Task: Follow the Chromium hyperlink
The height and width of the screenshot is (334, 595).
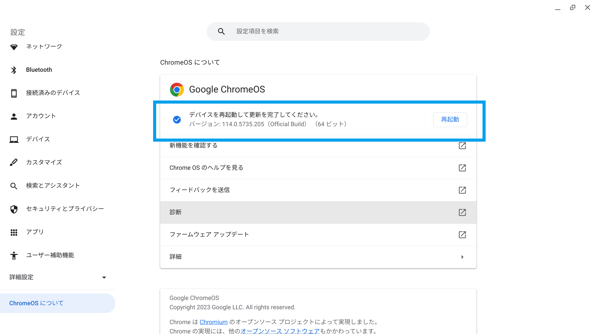Action: (214, 322)
